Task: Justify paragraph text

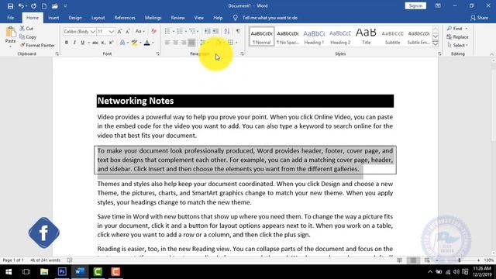Action: click(191, 43)
